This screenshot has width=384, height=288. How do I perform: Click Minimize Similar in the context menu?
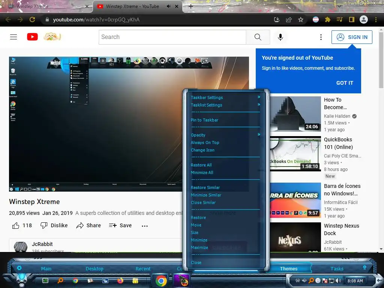206,195
